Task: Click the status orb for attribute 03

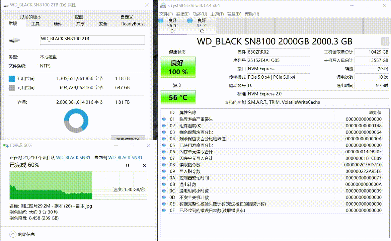Action: pos(164,132)
